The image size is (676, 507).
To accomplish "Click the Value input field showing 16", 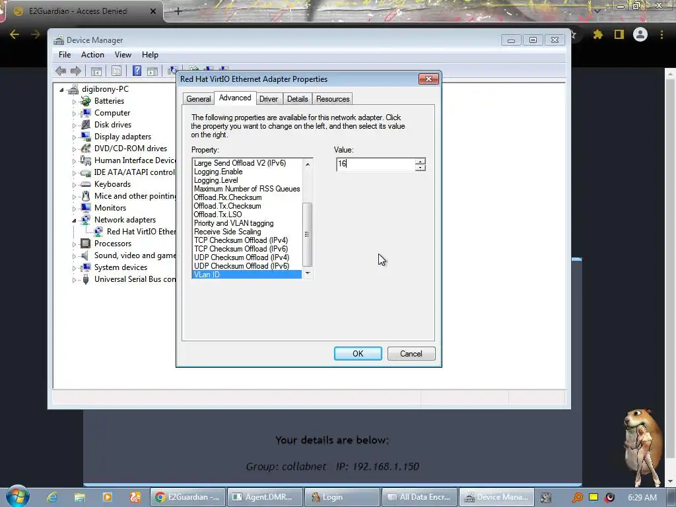I will 376,164.
